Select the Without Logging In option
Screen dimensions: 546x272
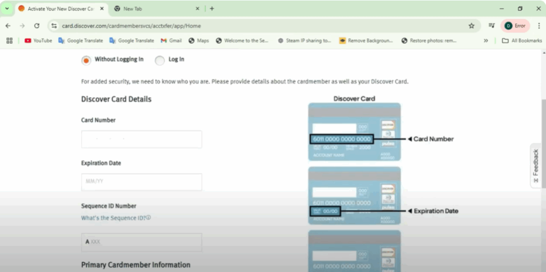click(86, 61)
